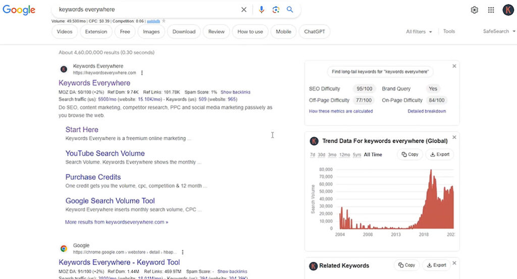Image resolution: width=517 pixels, height=279 pixels.
Task: Click the 15.10K/mo website traffic link
Action: pos(149,99)
